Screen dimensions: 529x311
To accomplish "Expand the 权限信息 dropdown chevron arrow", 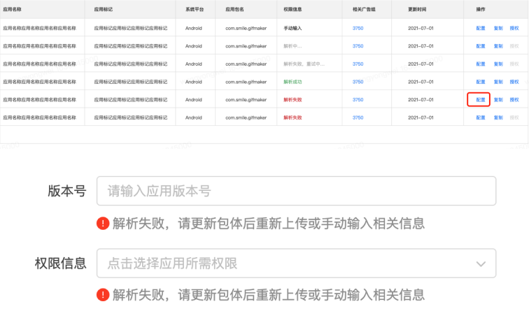I will pyautogui.click(x=480, y=263).
